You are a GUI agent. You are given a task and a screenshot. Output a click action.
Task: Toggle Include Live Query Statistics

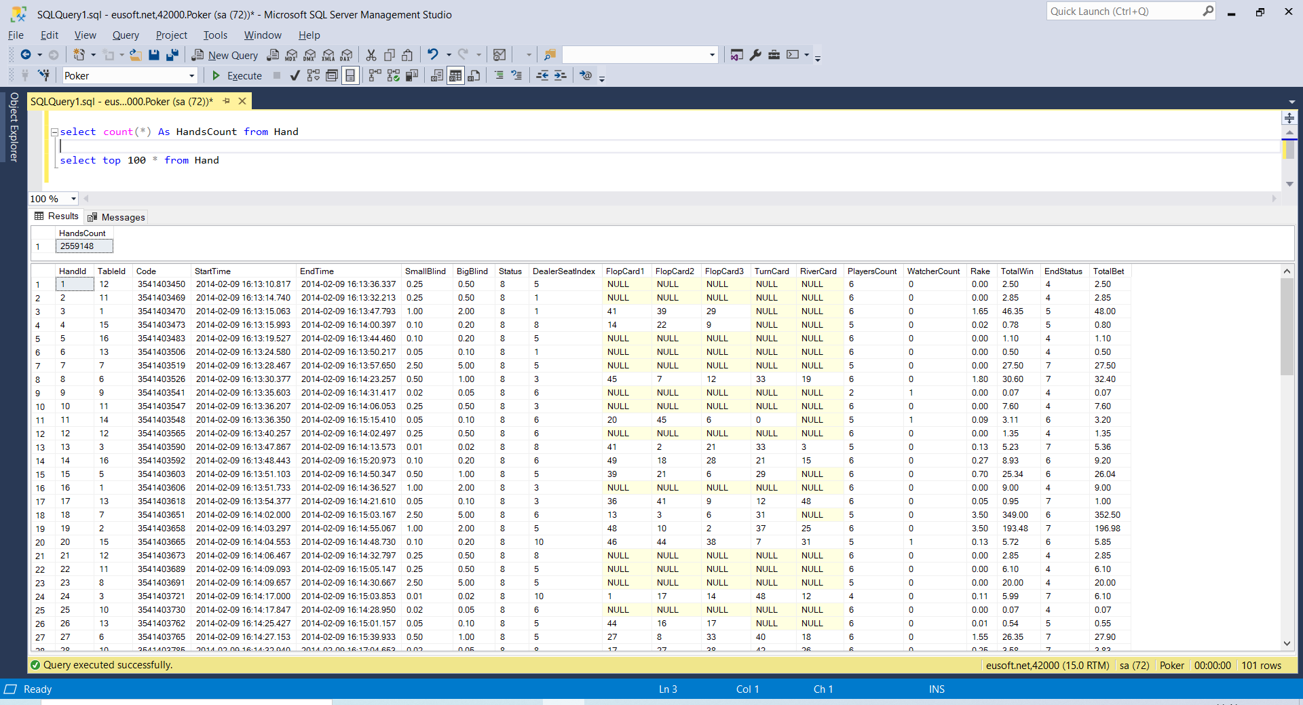click(393, 75)
